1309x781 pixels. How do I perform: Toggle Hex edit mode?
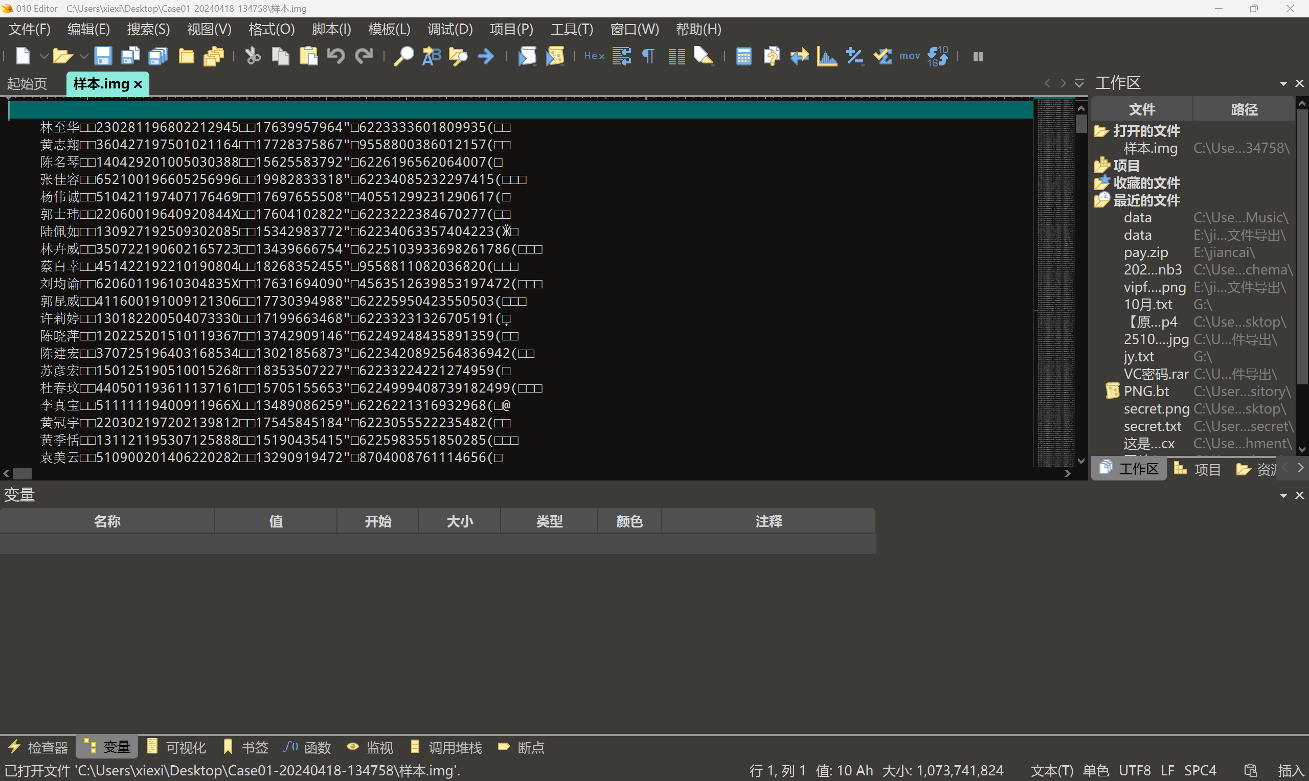click(x=594, y=56)
